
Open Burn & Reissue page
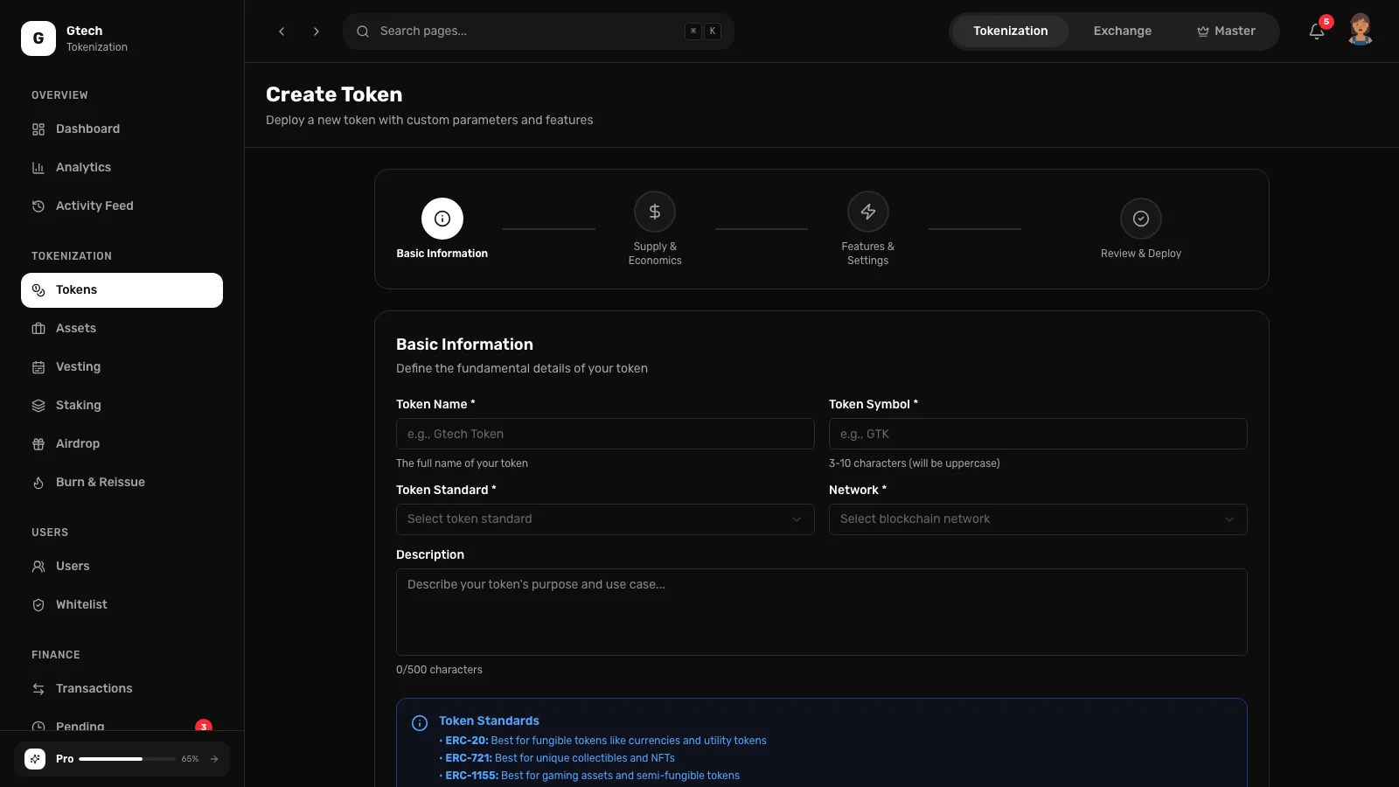click(x=122, y=483)
